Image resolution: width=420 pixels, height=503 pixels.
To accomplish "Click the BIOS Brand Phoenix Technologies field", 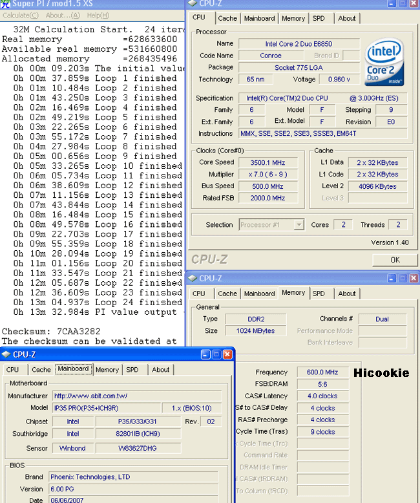I will tap(133, 477).
